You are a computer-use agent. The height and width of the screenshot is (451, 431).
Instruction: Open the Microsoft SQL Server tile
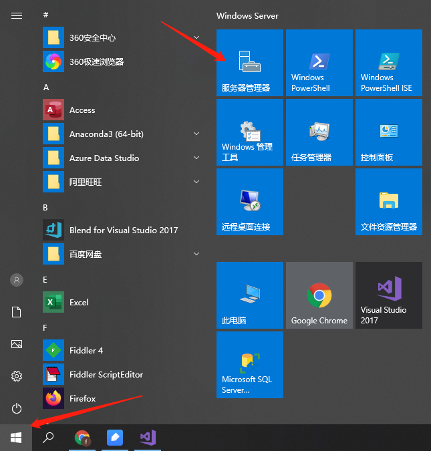(x=250, y=365)
